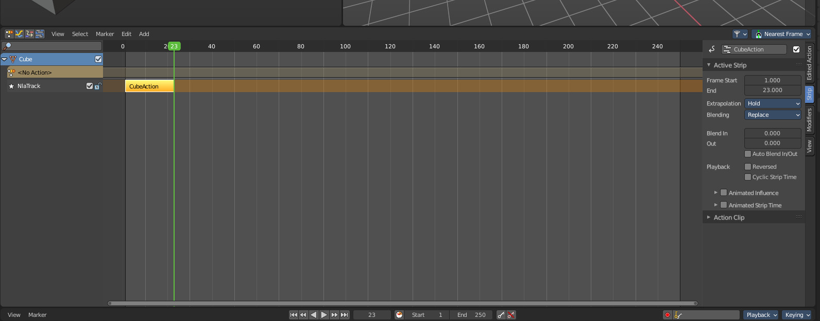Viewport: 820px width, 321px height.
Task: Collapse the Cube channel tree
Action: (4, 59)
